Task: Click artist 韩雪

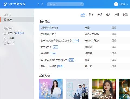Action: [x=87, y=28]
